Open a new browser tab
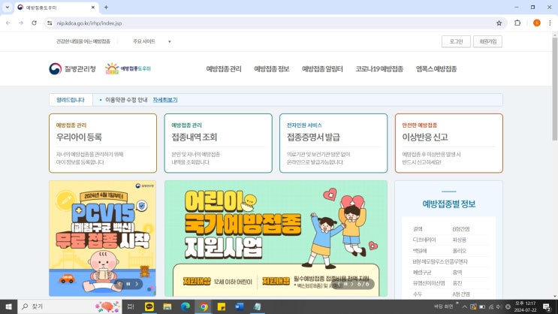558x314 pixels. (106, 7)
